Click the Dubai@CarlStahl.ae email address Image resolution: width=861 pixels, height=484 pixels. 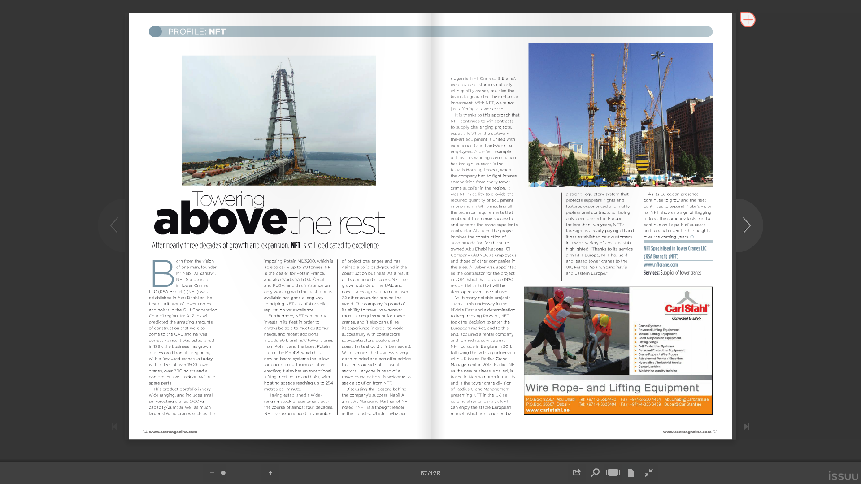click(683, 404)
